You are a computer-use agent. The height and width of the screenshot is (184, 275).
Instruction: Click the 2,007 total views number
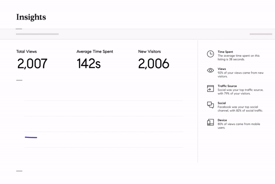point(32,64)
